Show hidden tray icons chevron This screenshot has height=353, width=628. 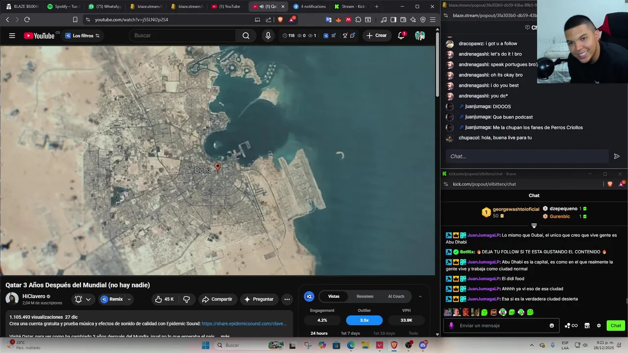(x=532, y=345)
